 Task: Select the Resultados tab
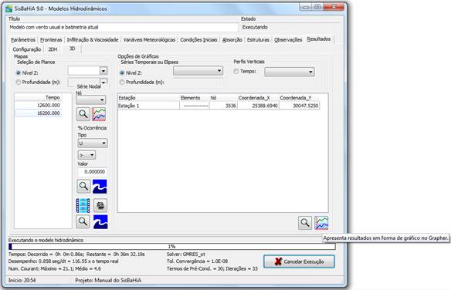319,39
